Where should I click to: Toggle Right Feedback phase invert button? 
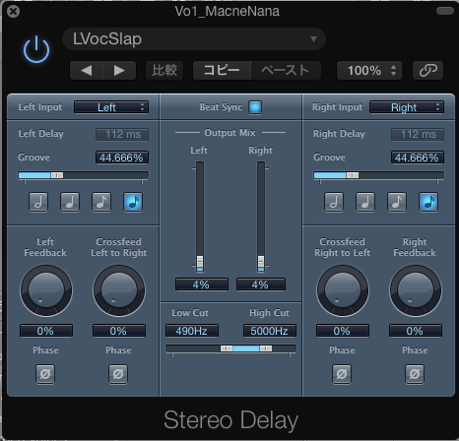415,374
